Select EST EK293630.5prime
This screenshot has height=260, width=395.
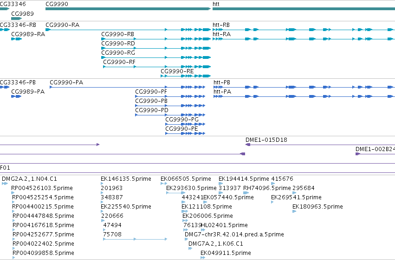coord(175,193)
